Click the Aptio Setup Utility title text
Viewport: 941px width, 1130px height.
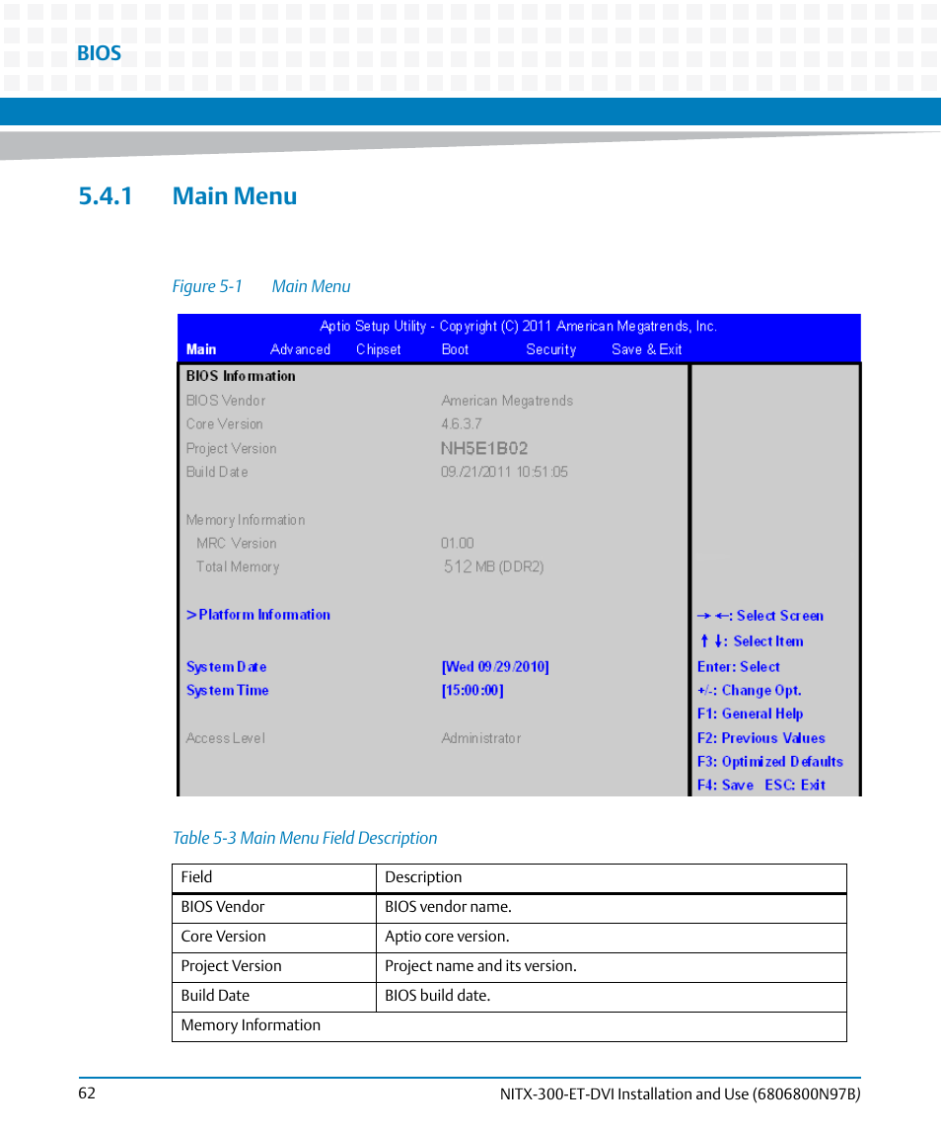[518, 327]
